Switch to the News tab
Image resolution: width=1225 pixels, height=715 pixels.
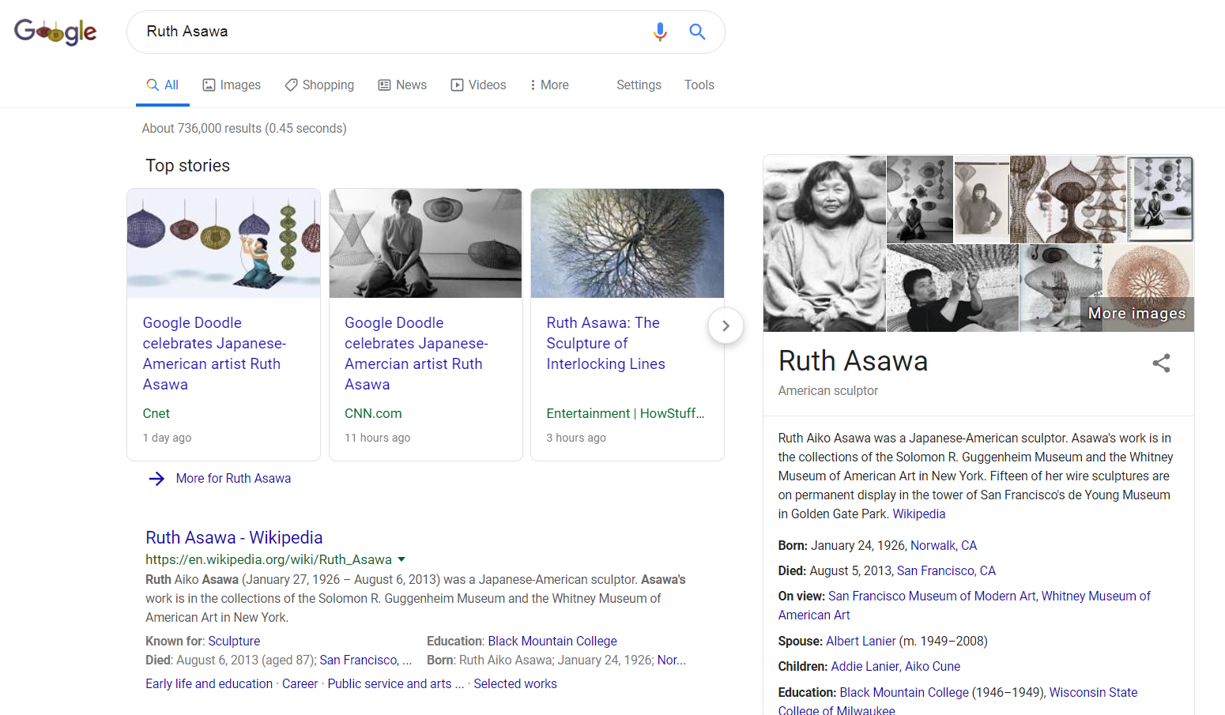tap(402, 85)
